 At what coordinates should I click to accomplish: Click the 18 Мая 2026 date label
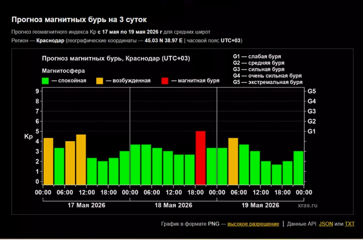[x=173, y=205]
